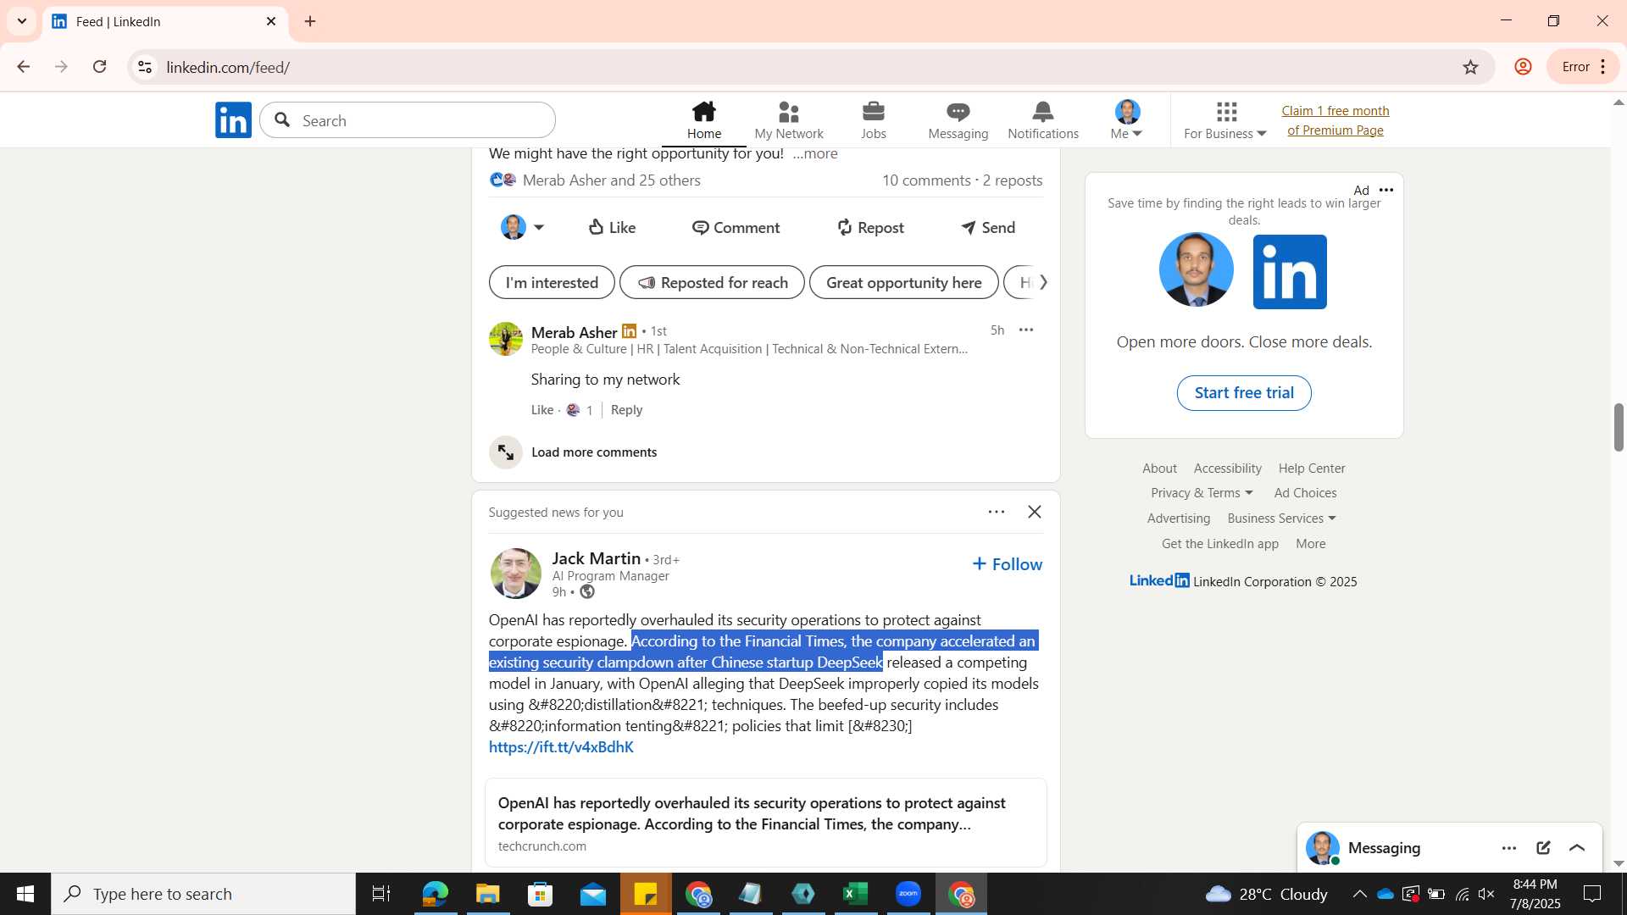The height and width of the screenshot is (915, 1627).
Task: Open the Messaging tab in top navigation
Action: tap(958, 120)
